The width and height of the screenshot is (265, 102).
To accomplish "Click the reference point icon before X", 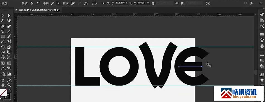I will pos(103,3).
